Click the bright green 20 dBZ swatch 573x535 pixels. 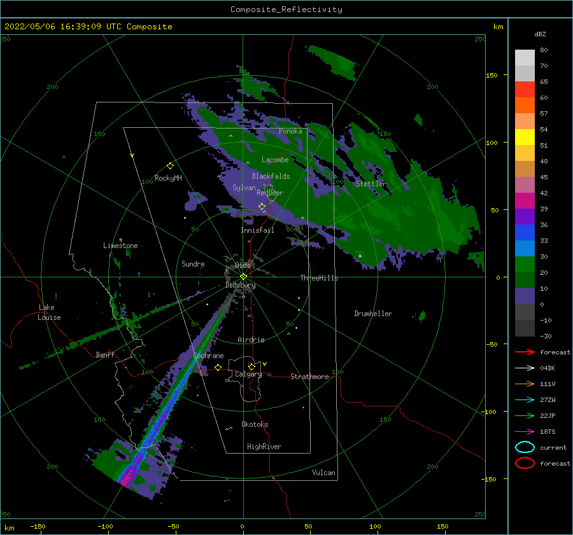point(525,264)
